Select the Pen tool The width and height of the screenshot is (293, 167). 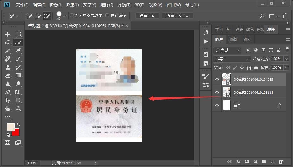tap(8, 92)
